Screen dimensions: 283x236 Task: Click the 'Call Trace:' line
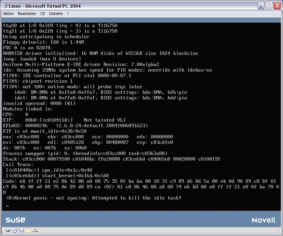pyautogui.click(x=18, y=165)
